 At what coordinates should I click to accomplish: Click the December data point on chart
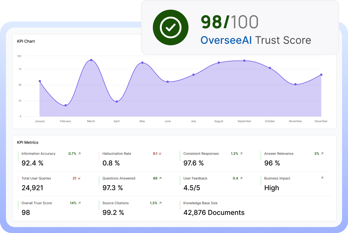[x=321, y=75]
